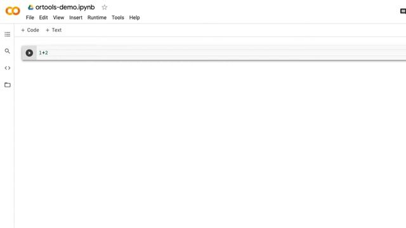Open the Runtime menu
The width and height of the screenshot is (406, 228).
pos(97,18)
